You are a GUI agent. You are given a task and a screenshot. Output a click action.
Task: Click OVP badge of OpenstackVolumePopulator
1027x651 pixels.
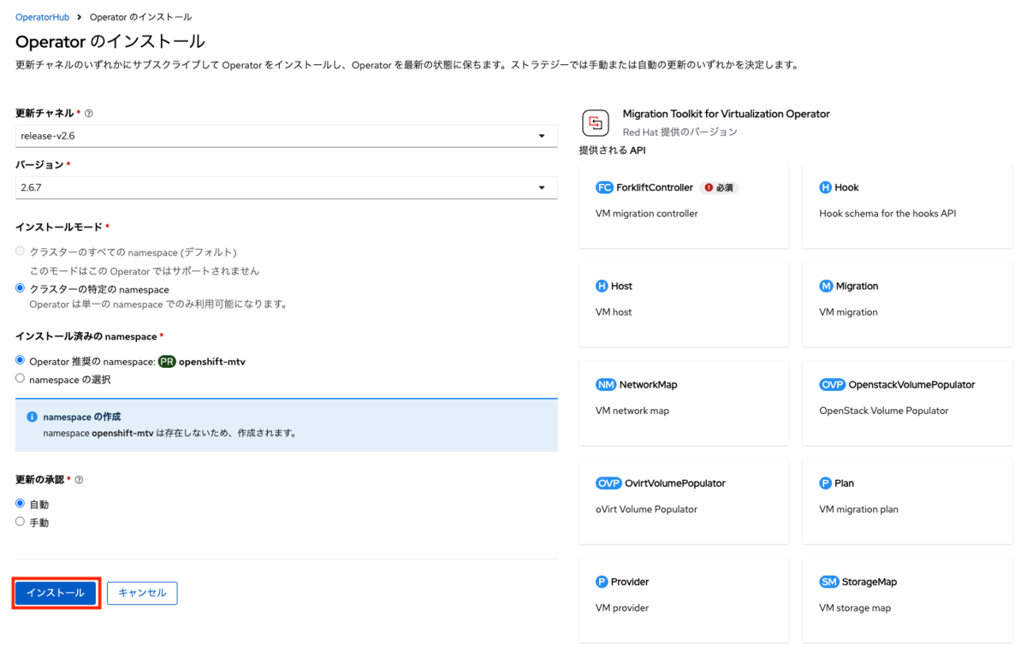coord(833,385)
